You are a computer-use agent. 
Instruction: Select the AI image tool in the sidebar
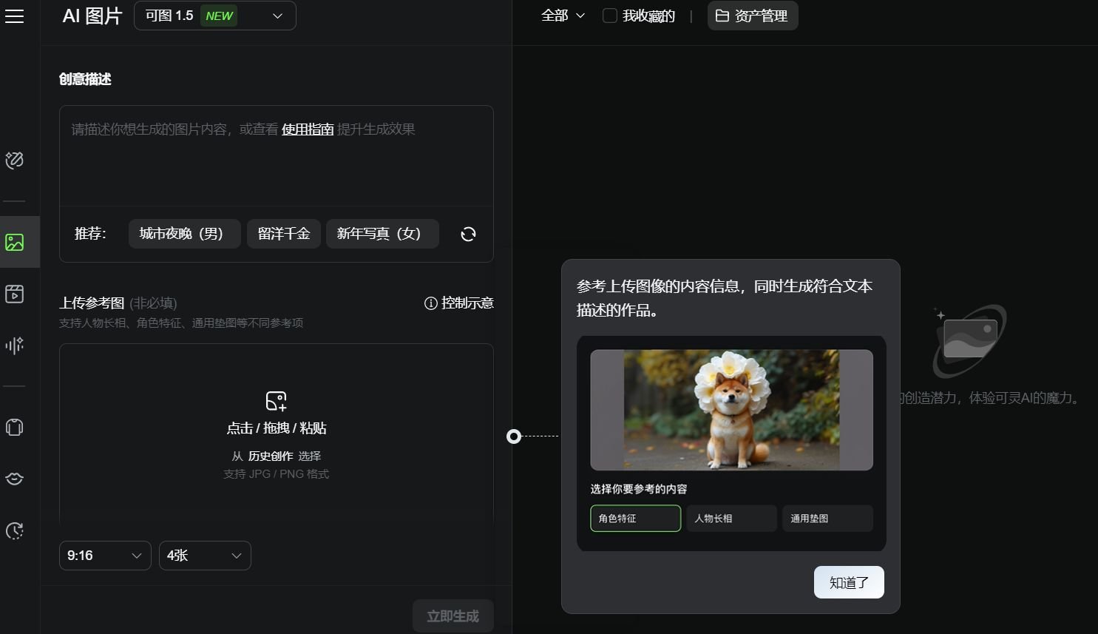click(14, 241)
